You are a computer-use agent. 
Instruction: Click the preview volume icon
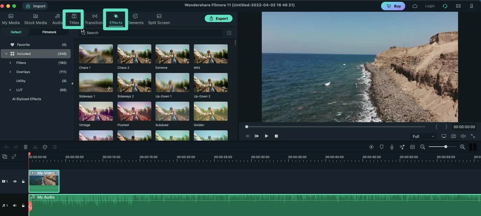tap(463, 136)
